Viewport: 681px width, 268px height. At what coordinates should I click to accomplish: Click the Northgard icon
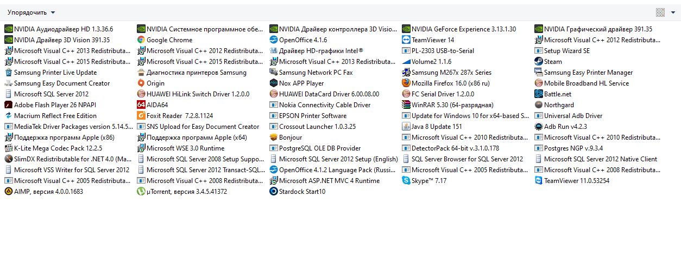(x=539, y=105)
